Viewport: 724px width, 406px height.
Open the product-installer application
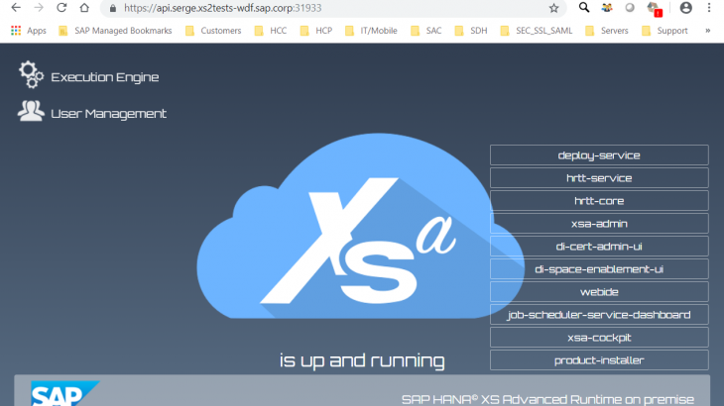point(599,360)
